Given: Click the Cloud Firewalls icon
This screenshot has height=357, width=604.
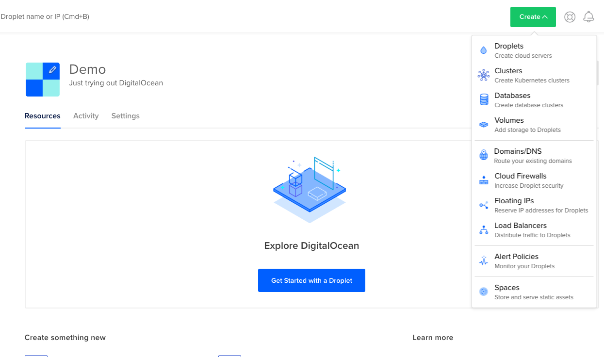Looking at the screenshot, I should point(484,180).
